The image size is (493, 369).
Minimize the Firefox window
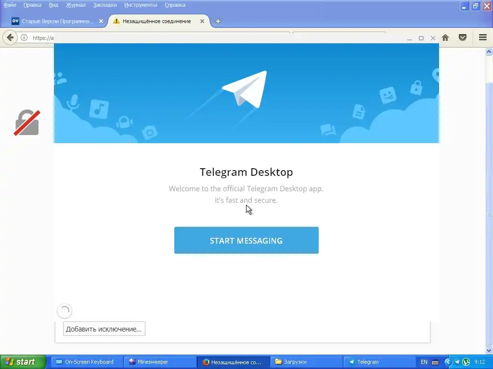[x=464, y=6]
